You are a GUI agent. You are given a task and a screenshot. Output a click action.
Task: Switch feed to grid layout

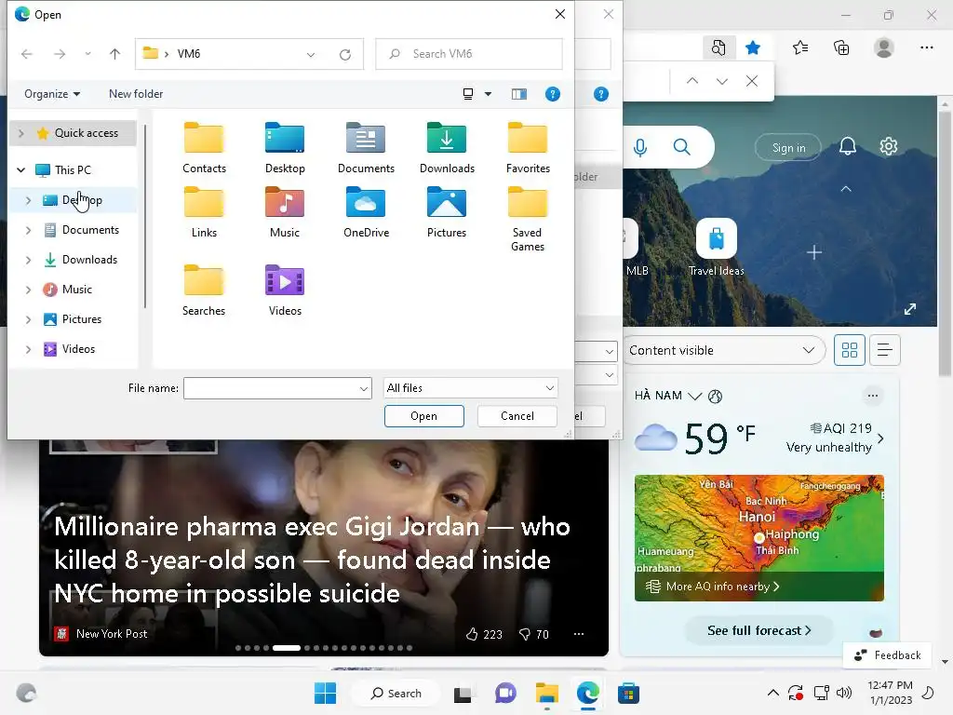pyautogui.click(x=849, y=350)
